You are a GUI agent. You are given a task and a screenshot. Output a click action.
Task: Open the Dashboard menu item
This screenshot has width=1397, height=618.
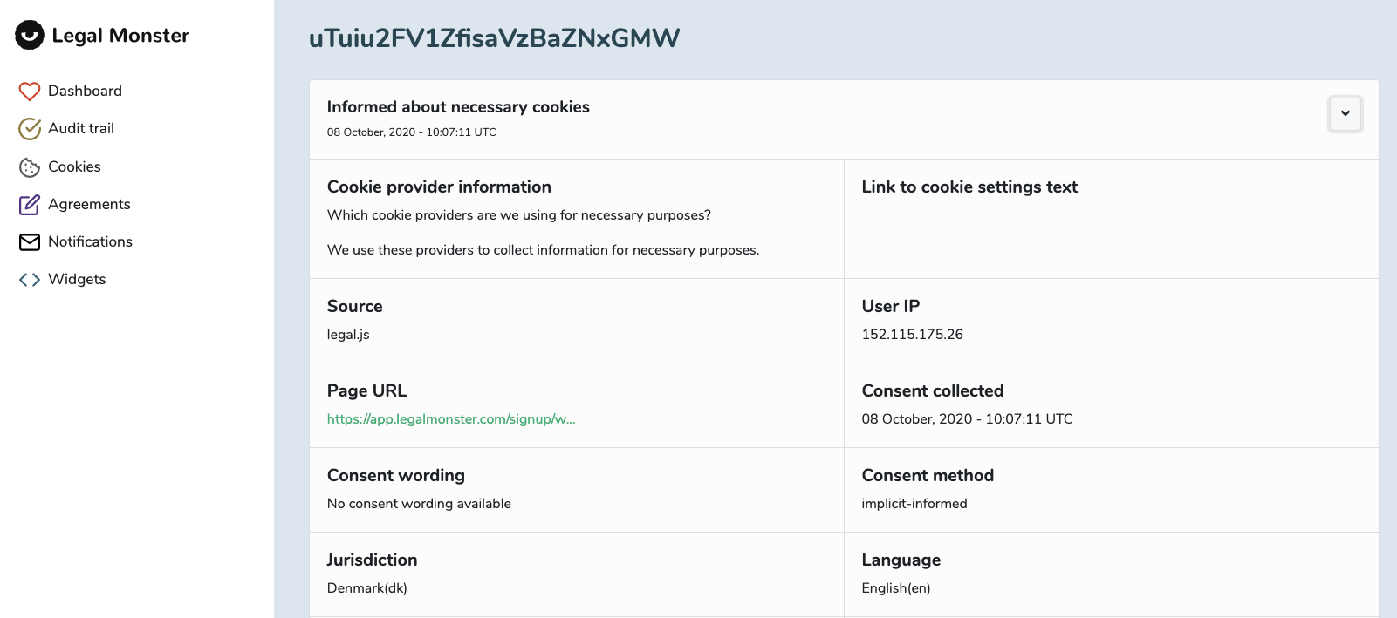[85, 91]
